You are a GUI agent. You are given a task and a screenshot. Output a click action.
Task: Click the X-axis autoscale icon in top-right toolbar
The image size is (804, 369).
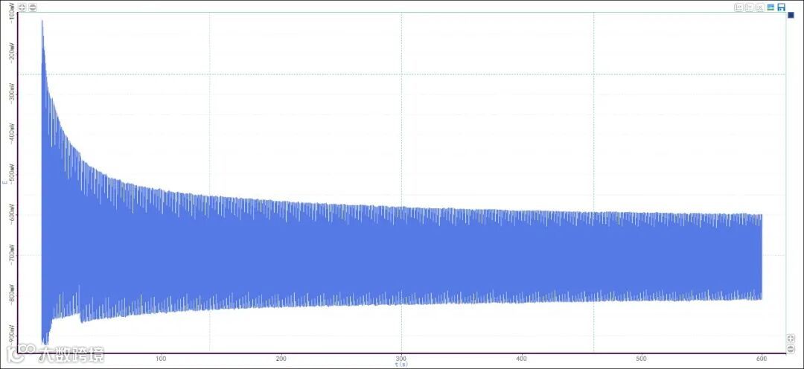[760, 7]
